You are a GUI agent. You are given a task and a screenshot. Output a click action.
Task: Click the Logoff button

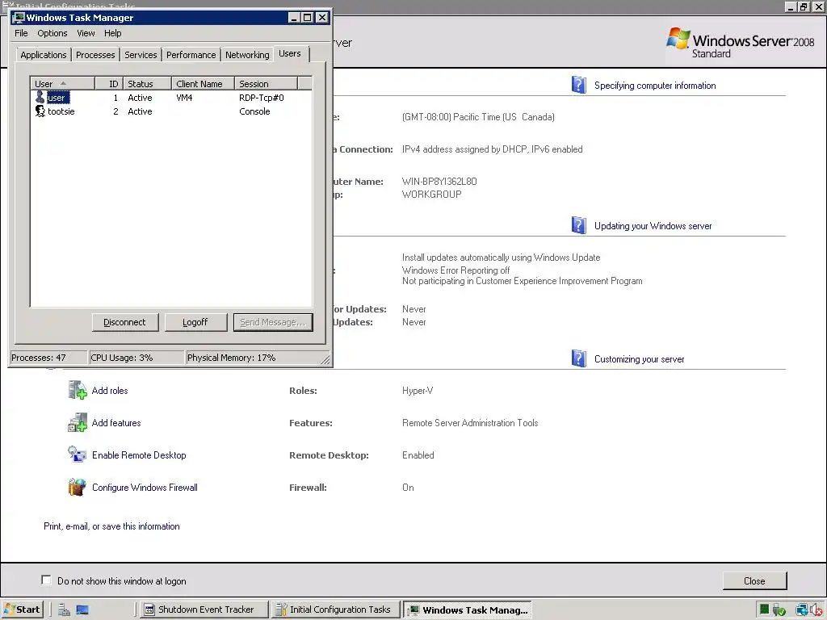pos(195,322)
